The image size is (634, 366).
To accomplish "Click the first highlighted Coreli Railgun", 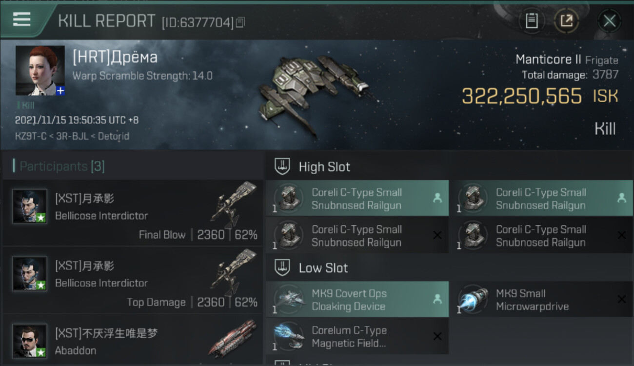I will click(357, 198).
